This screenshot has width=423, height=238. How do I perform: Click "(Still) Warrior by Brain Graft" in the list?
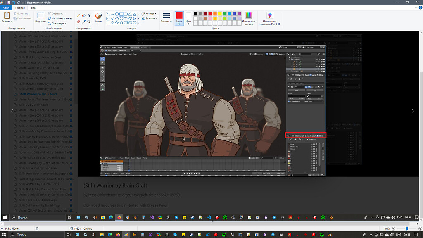(x=38, y=94)
